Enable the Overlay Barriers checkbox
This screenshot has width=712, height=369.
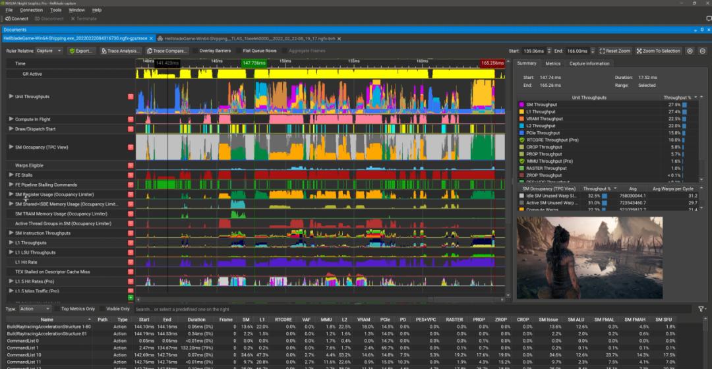click(x=194, y=51)
